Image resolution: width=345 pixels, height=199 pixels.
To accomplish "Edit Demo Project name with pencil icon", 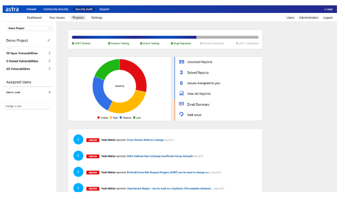I will (x=49, y=40).
